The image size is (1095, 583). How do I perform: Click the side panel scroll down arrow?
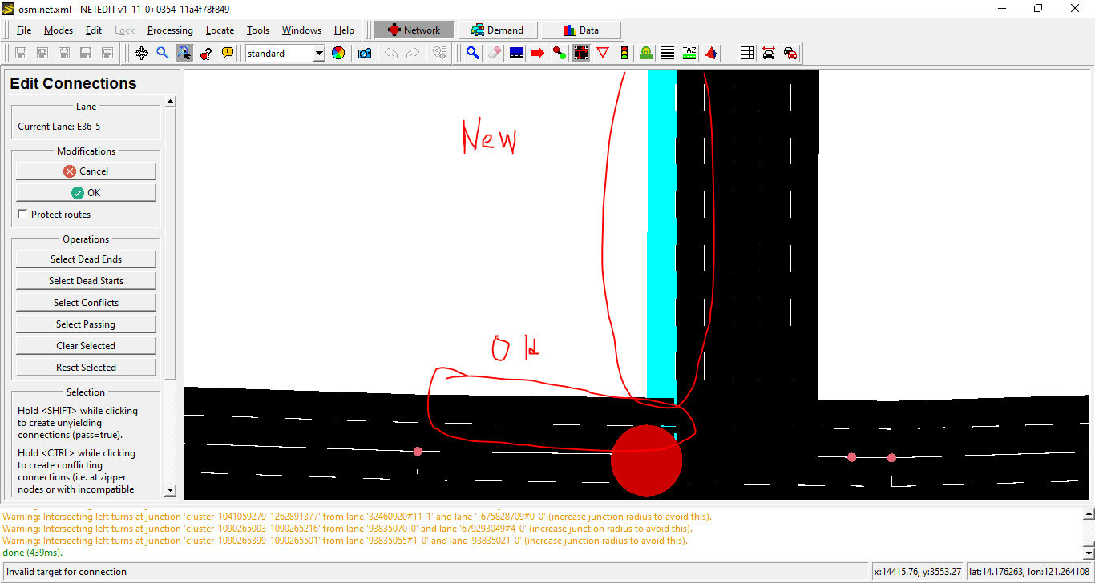click(170, 490)
